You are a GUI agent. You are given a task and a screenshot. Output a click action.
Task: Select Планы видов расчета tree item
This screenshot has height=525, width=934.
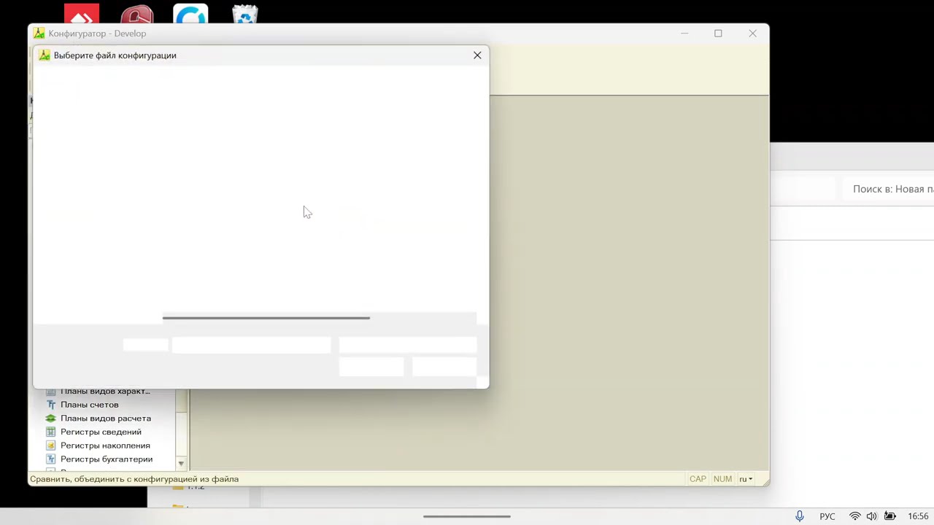click(106, 419)
